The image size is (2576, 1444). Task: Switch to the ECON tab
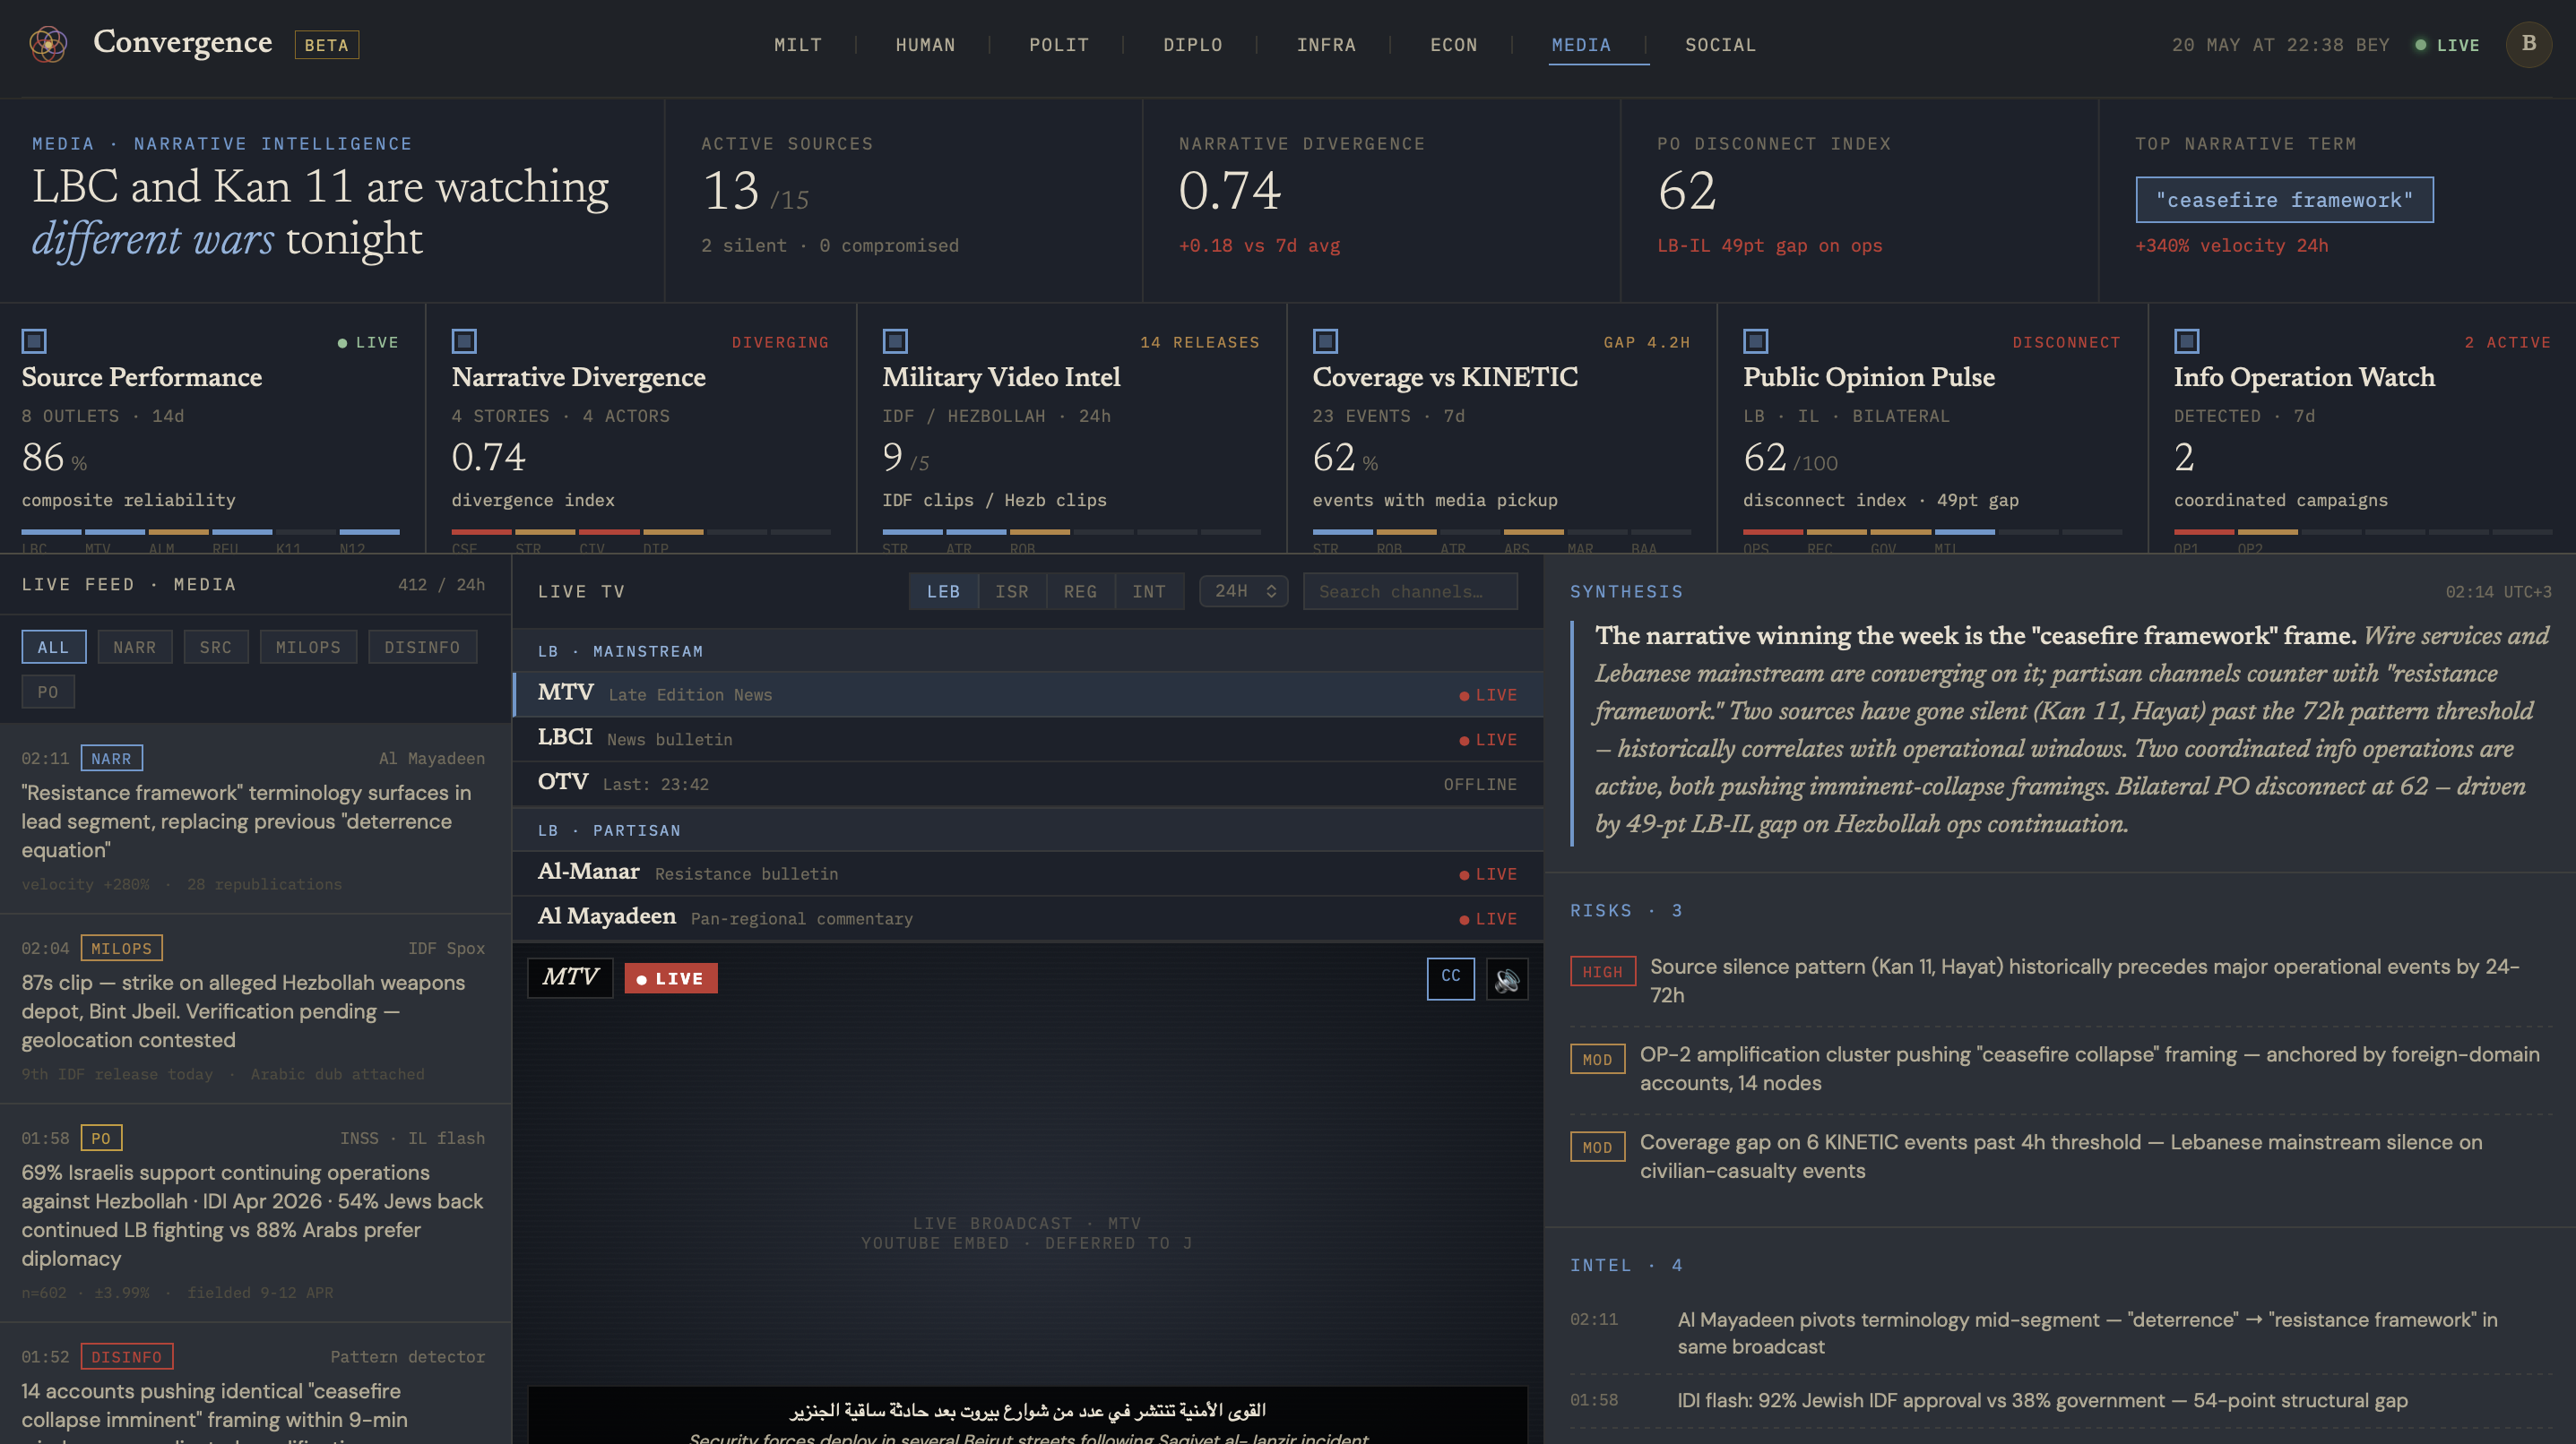point(1453,45)
